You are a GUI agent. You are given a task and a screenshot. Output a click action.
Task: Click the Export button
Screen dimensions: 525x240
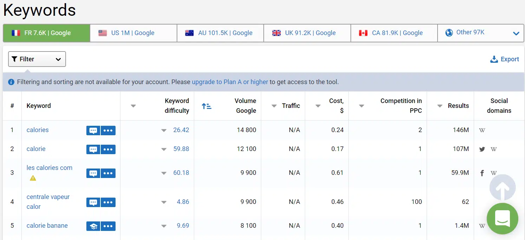(505, 59)
